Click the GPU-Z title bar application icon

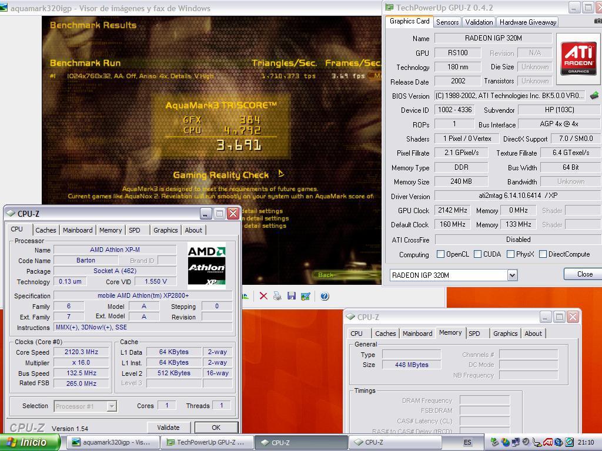click(389, 8)
